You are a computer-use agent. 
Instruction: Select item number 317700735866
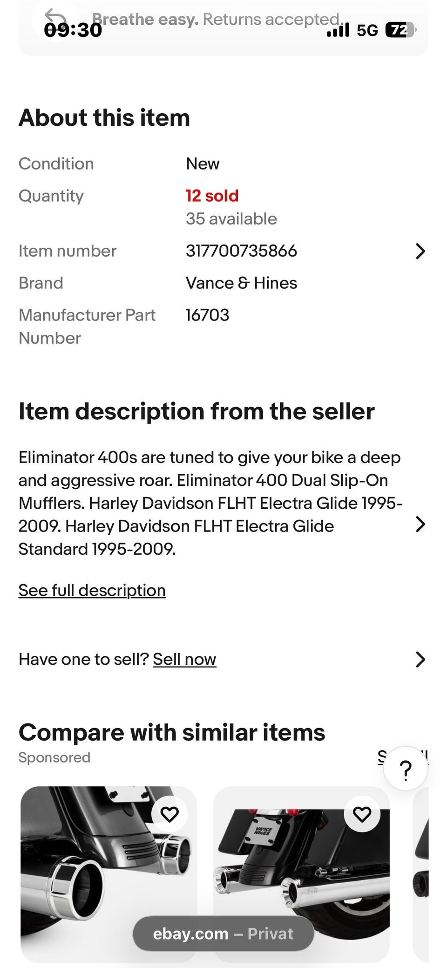point(241,251)
